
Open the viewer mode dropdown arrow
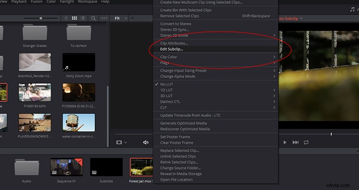pyautogui.click(x=126, y=142)
